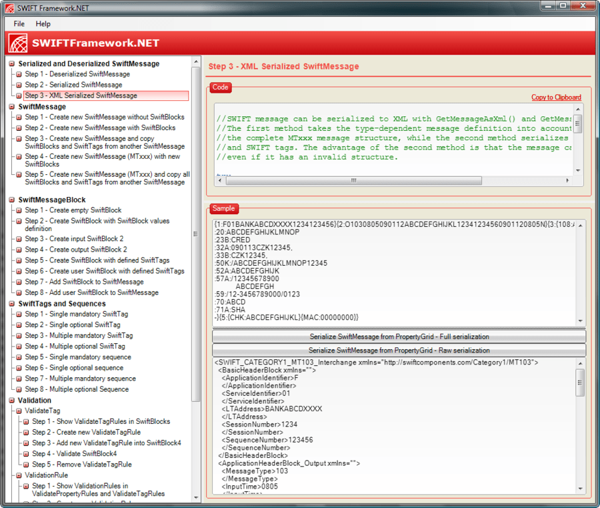600x508 pixels.
Task: Click the icon beside Step 4 - Validate SwiftBlock4
Action: [x=27, y=454]
